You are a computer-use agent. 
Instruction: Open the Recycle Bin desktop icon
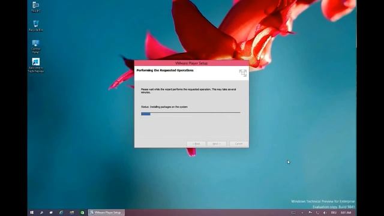pyautogui.click(x=36, y=26)
